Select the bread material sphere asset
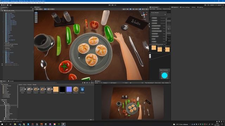Image resolution: width=225 pixels, height=126 pixels. (x=76, y=89)
